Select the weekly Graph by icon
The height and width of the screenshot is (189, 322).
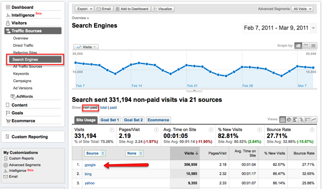(x=306, y=46)
